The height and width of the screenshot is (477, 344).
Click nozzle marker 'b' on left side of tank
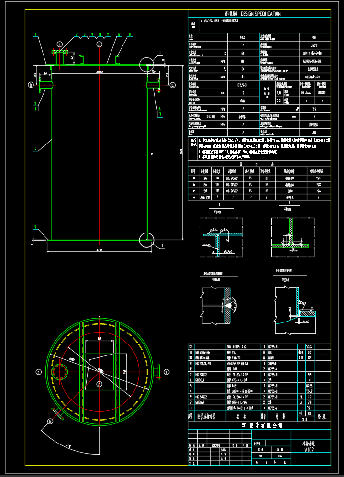32,85
